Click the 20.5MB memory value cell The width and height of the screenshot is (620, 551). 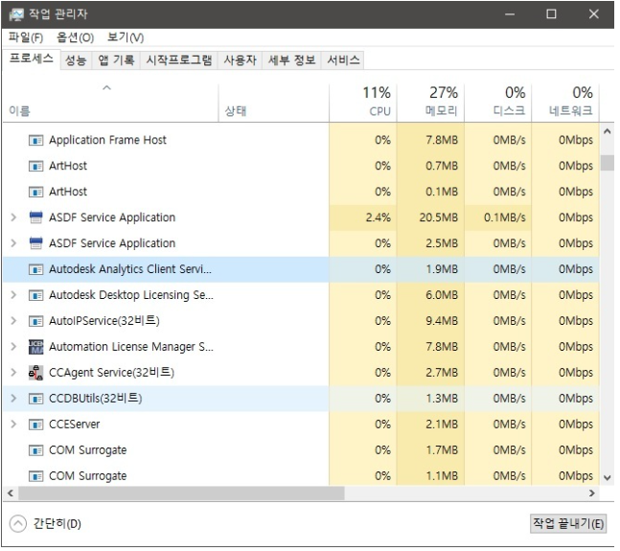tap(431, 218)
